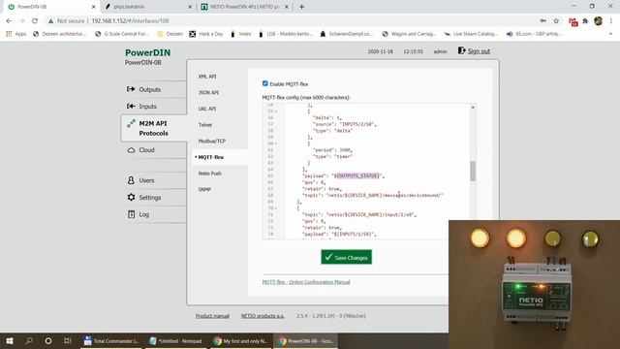Open the Cloud section icon
620x349 pixels.
click(x=131, y=150)
